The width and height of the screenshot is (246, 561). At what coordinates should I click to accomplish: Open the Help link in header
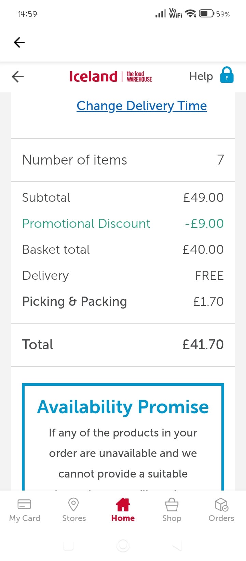201,76
